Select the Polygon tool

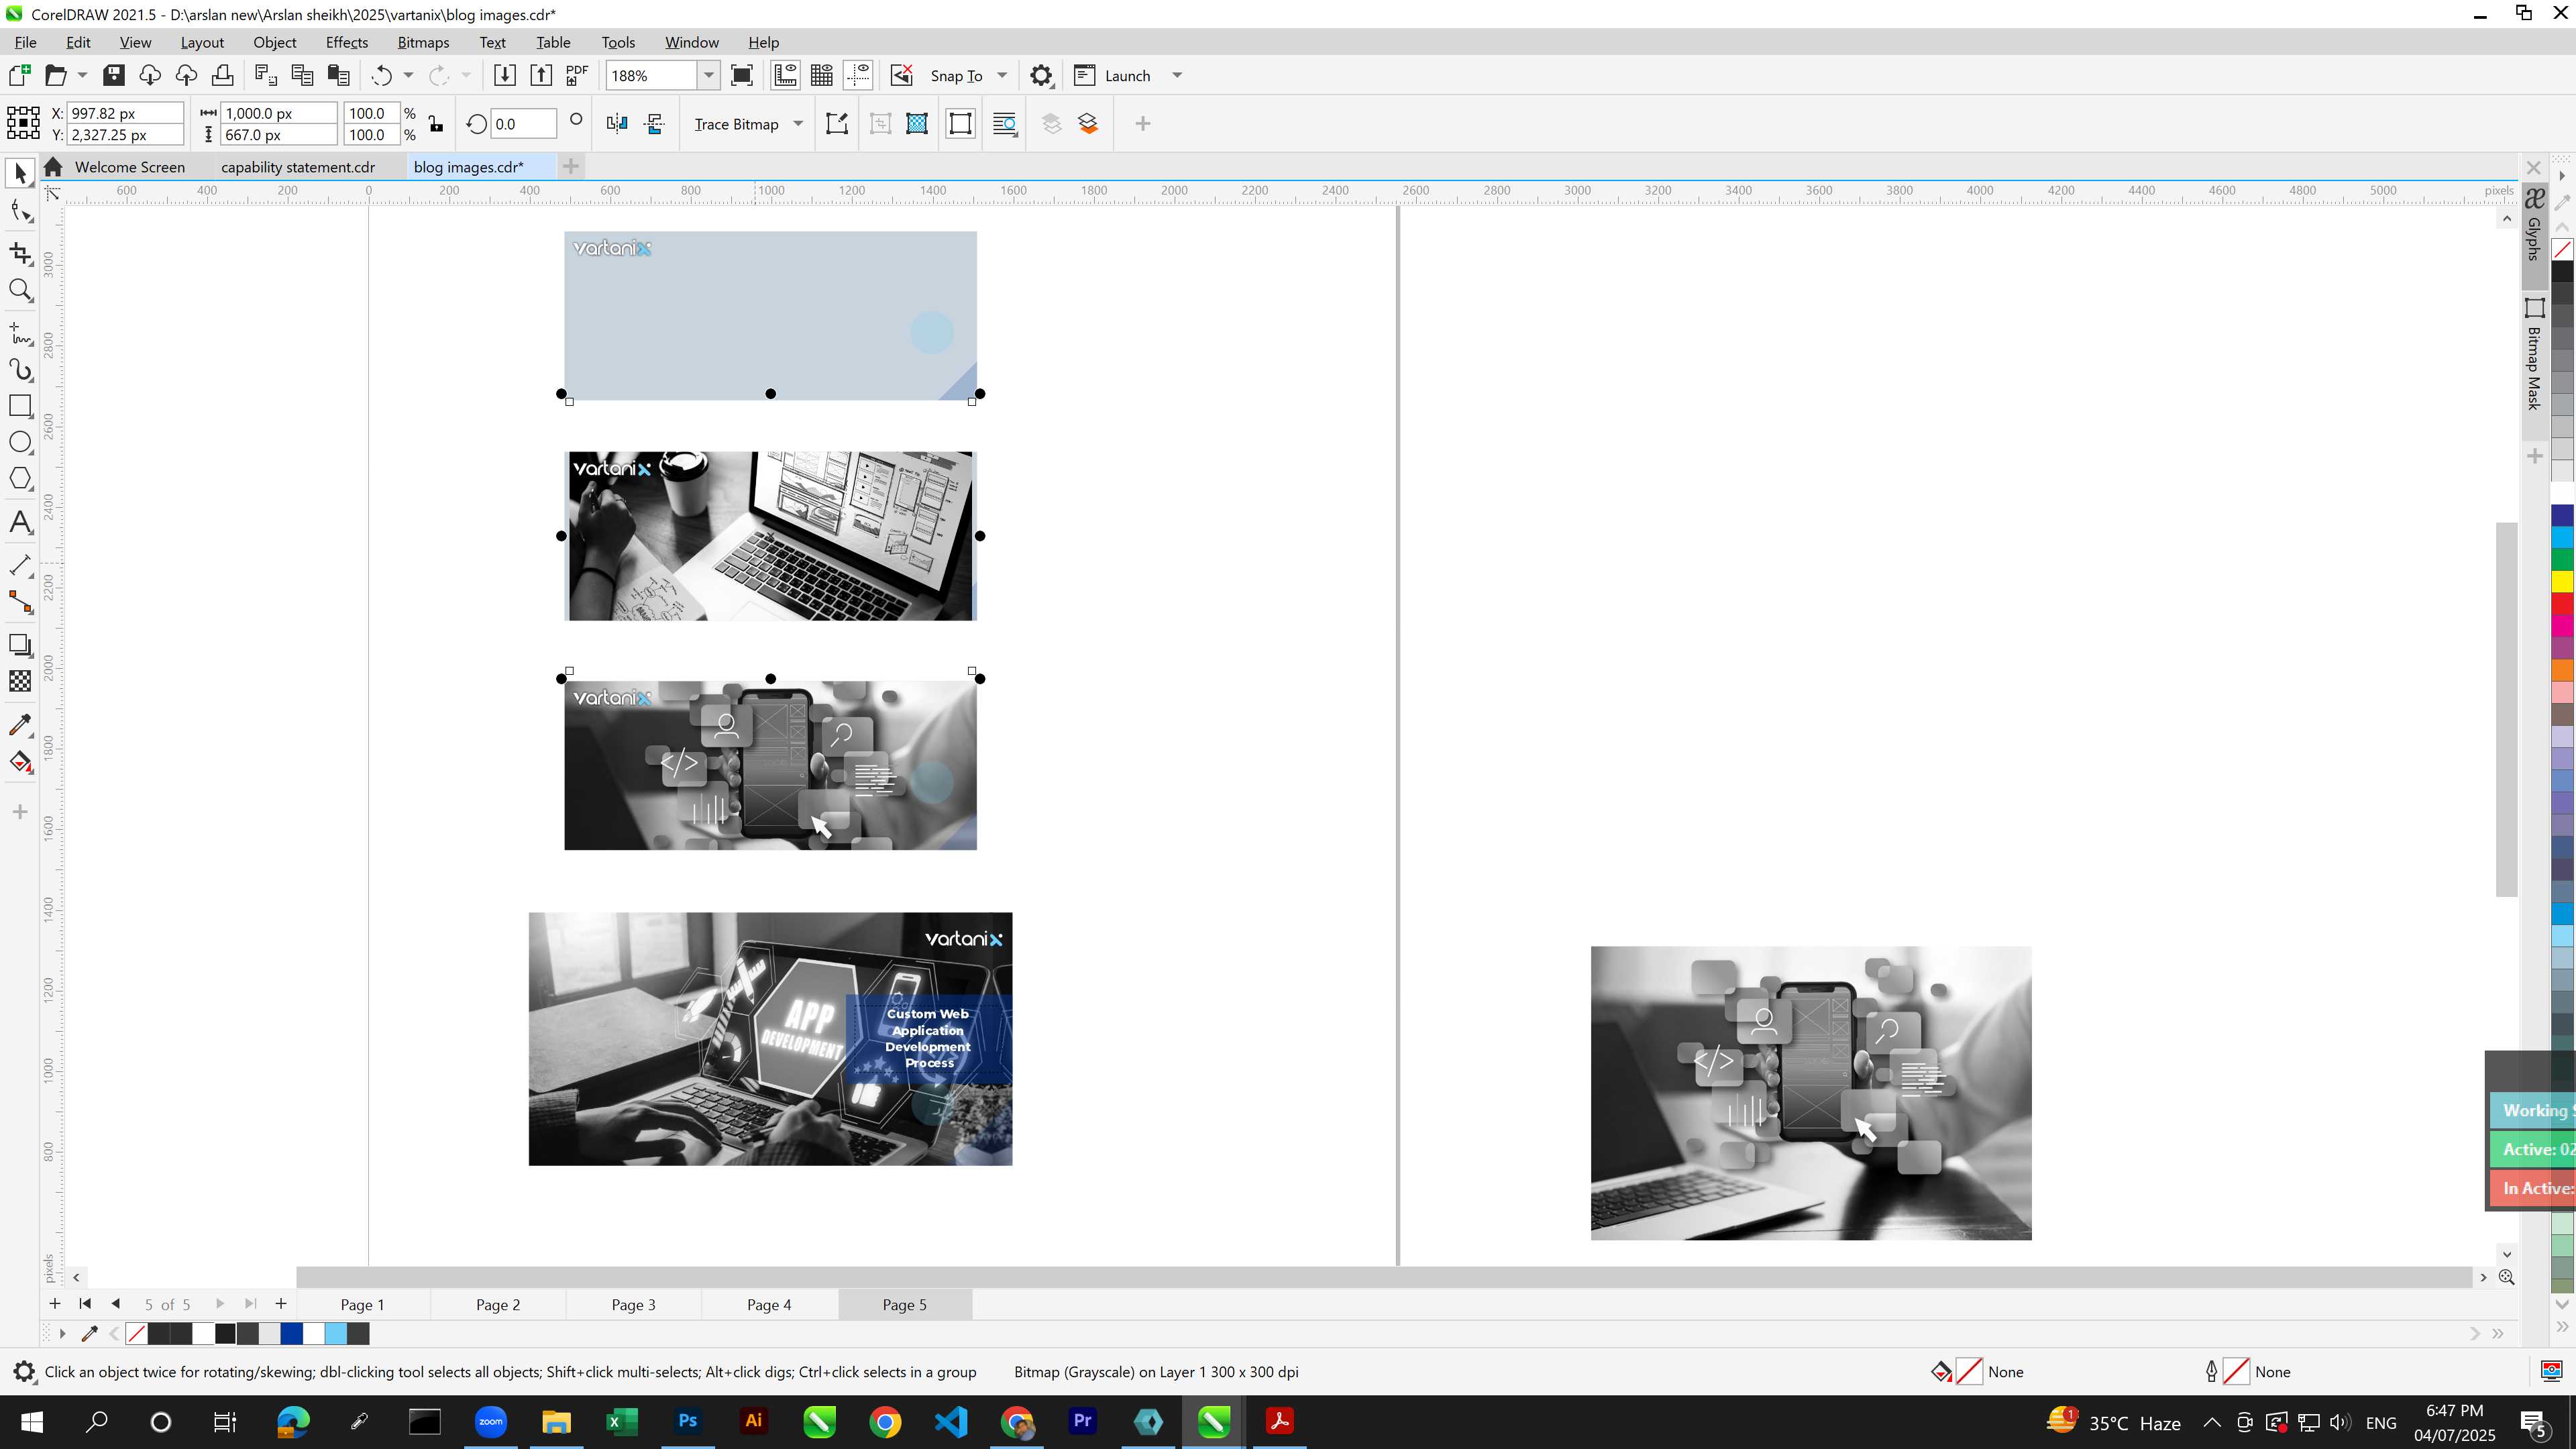(x=20, y=479)
